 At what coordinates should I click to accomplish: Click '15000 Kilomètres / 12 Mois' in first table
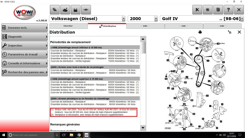click(121, 61)
